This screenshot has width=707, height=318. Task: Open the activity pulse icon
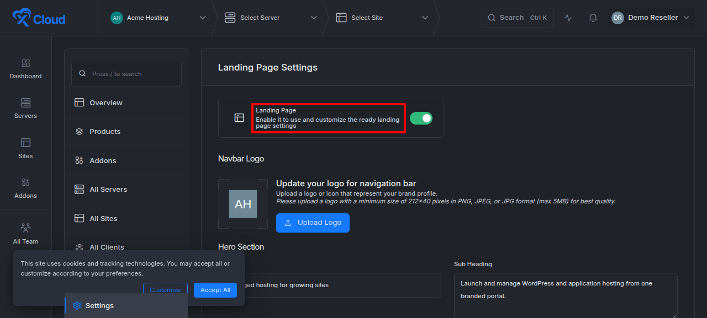click(x=568, y=18)
